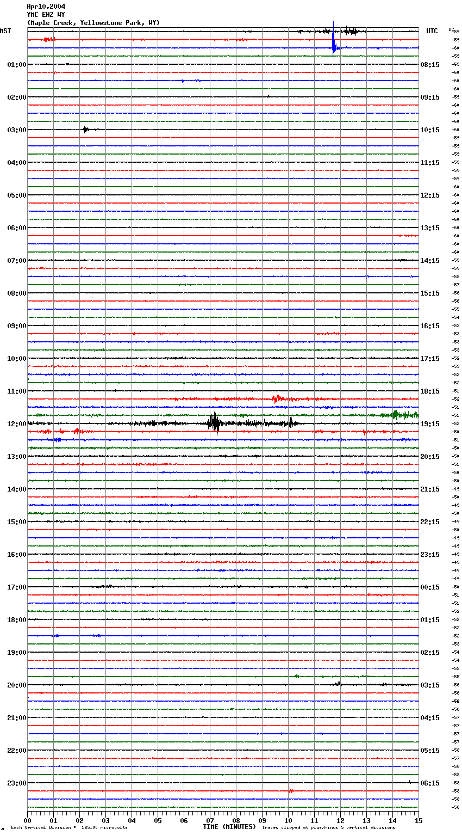Screen dimensions: 462x835
Task: Click the TIME (MINUTES) axis title
Action: [229, 827]
